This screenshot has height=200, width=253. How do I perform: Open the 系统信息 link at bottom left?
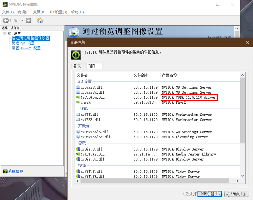(16, 171)
